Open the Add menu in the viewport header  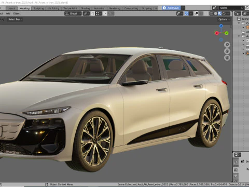[x=8, y=14]
